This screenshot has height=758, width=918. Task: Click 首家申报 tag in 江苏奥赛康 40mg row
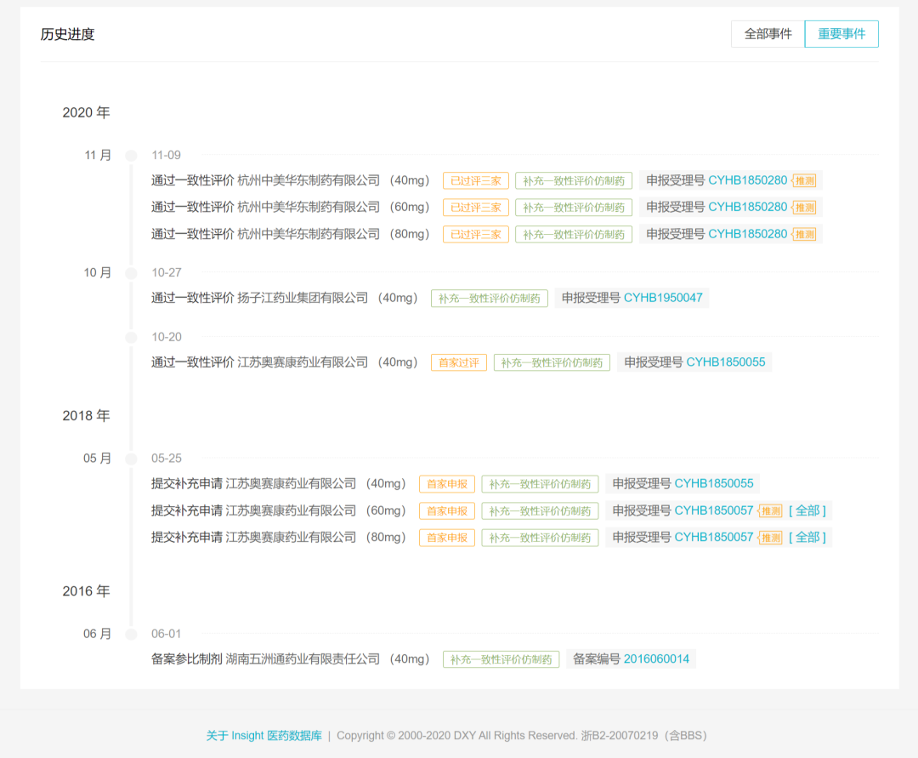[447, 484]
